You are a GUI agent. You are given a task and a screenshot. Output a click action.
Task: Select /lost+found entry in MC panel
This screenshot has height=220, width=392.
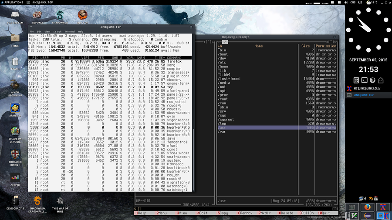(x=277, y=79)
